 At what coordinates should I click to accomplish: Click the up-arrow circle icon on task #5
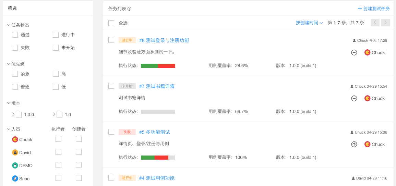354,144
